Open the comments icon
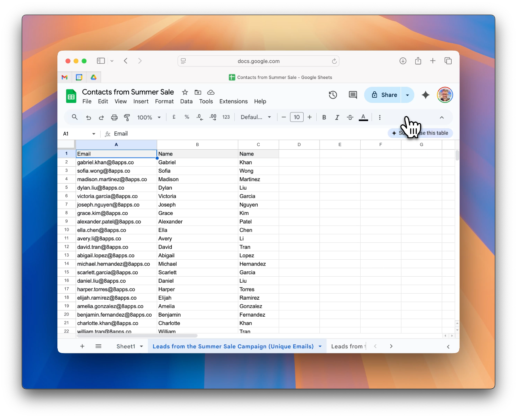Viewport: 517px width, 418px height. click(x=352, y=95)
